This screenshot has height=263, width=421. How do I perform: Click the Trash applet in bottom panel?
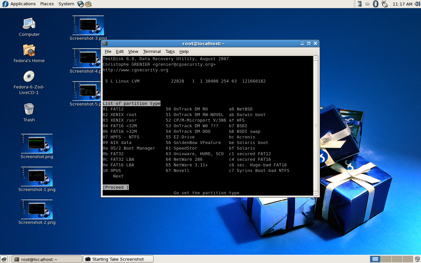pyautogui.click(x=417, y=259)
